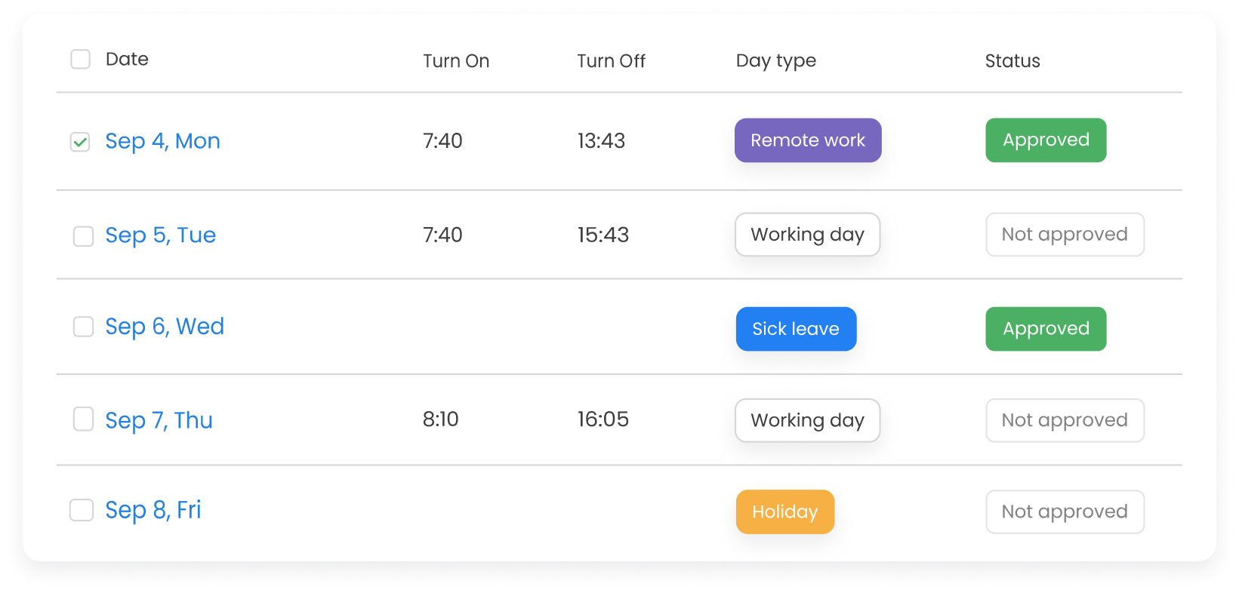This screenshot has height=593, width=1239.
Task: Click the orange Holiday badge
Action: 785,512
